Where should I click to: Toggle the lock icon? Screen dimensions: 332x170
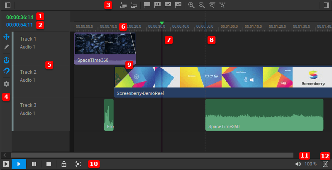pos(64,164)
